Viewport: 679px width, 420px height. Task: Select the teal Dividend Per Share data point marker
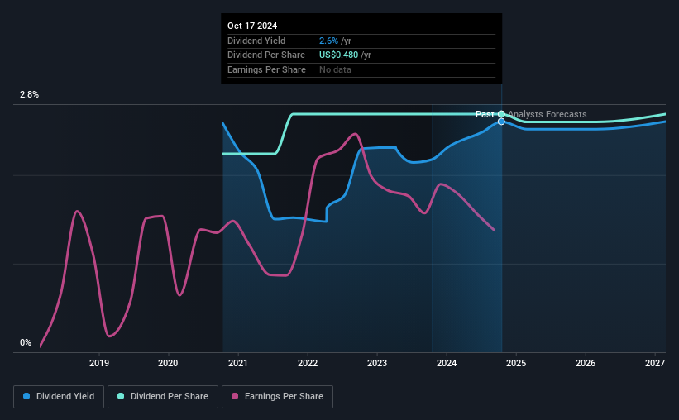tap(501, 114)
